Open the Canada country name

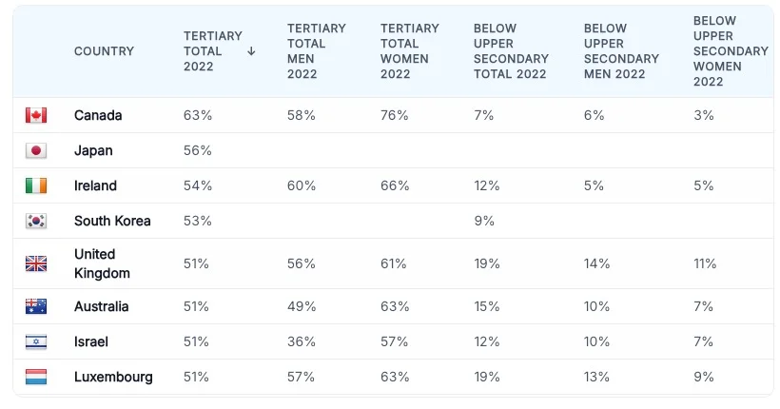tap(98, 115)
